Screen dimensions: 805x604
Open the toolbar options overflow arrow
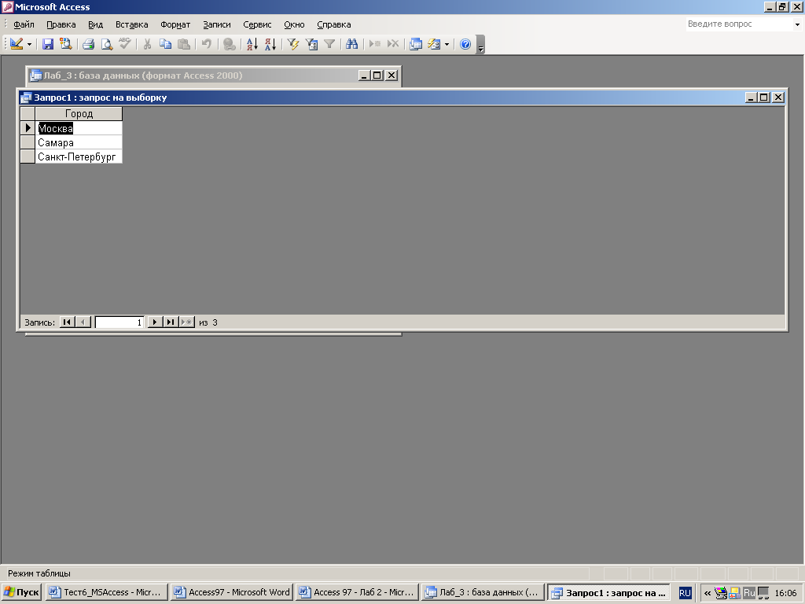(480, 45)
